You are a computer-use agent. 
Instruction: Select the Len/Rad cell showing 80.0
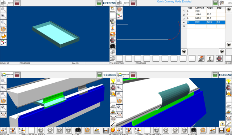click(200, 22)
